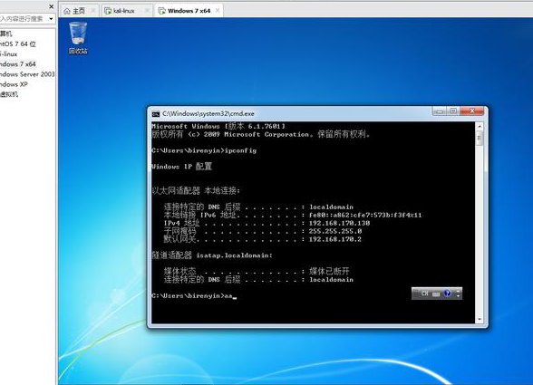
Task: Open the language bar help icon
Action: [x=448, y=294]
